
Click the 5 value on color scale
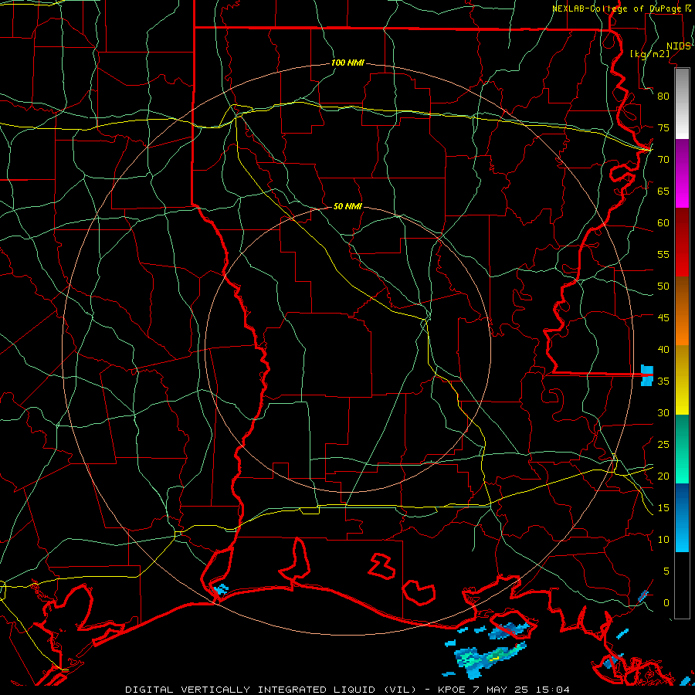click(666, 571)
